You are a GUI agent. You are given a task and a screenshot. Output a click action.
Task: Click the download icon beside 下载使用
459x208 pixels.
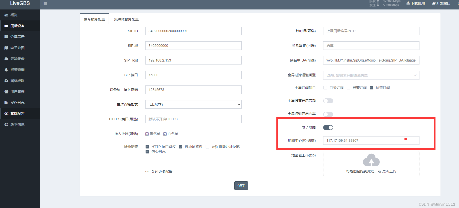(x=408, y=3)
